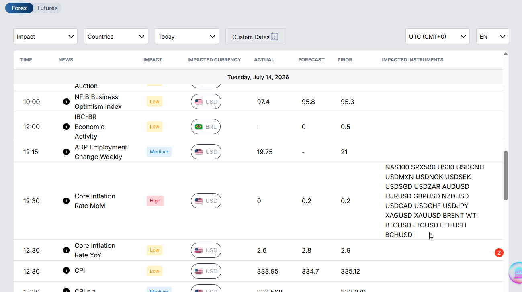Select the BRL currency pill
This screenshot has width=522, height=292.
coord(206,127)
